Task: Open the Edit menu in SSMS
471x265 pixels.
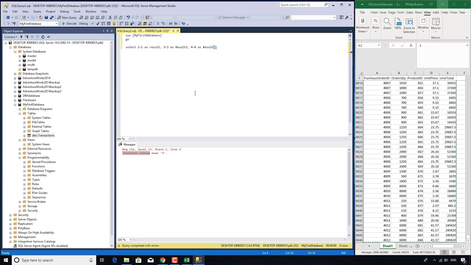Action: pos(15,11)
